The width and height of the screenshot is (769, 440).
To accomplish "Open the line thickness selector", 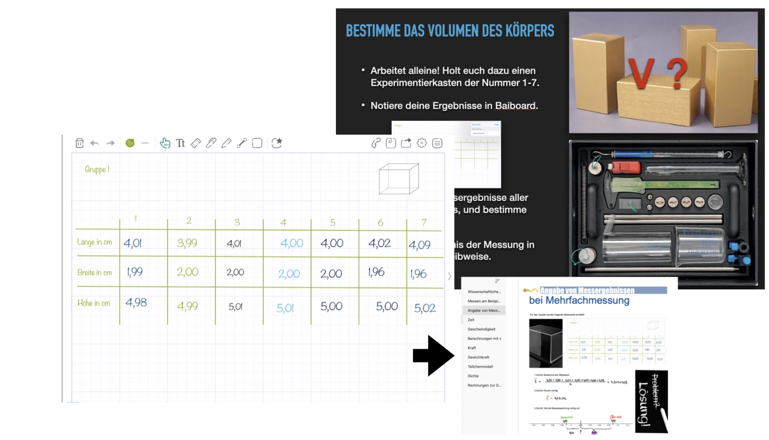I will point(145,143).
